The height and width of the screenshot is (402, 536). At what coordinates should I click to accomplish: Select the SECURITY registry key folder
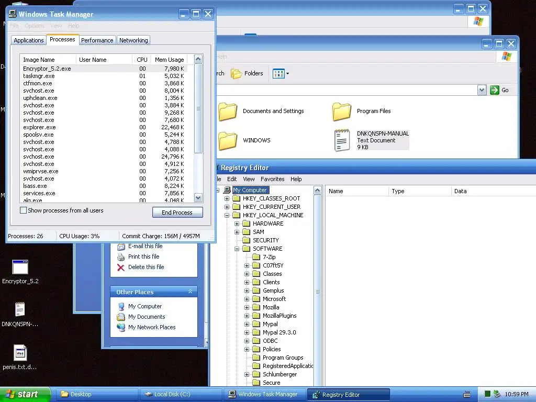tap(261, 240)
